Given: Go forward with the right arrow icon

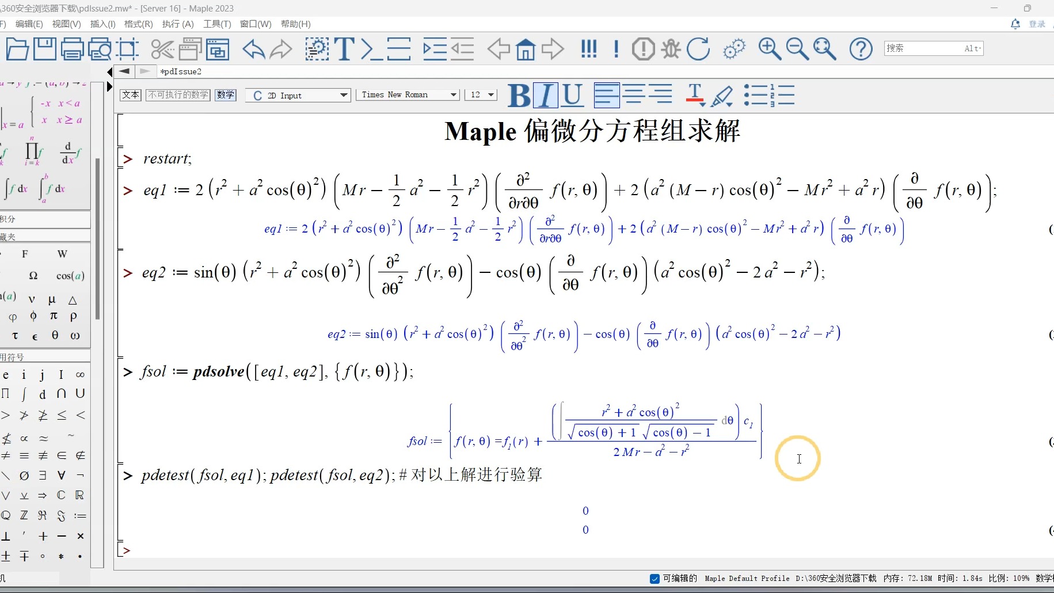Looking at the screenshot, I should point(553,49).
